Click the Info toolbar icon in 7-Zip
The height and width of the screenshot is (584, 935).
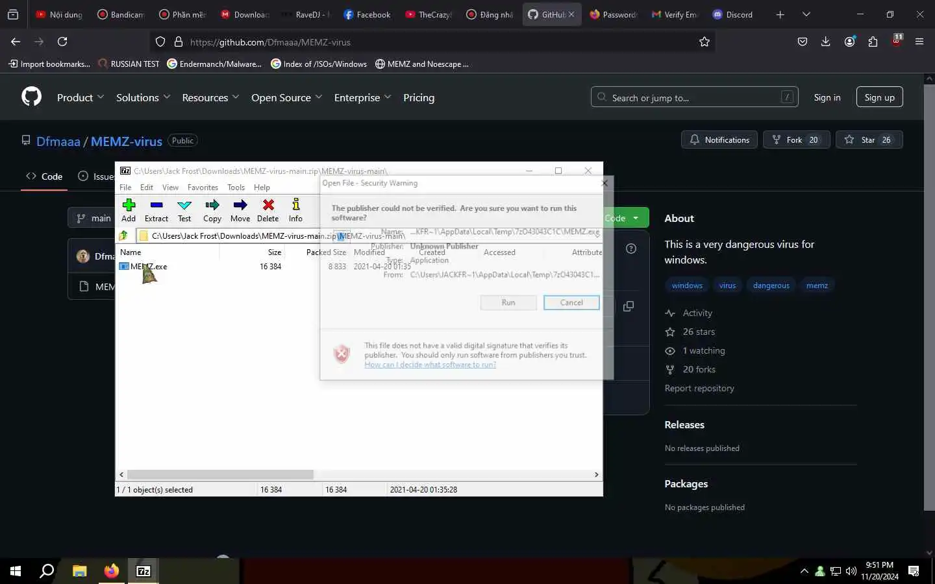pyautogui.click(x=296, y=205)
